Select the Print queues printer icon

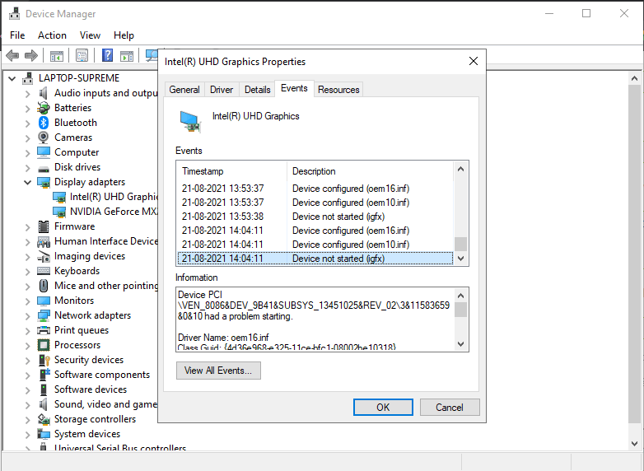click(x=44, y=330)
